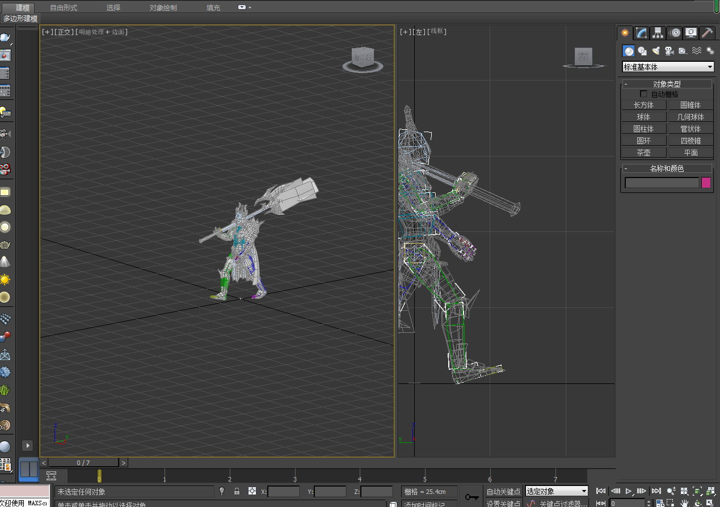Screen dimensions: 720x507
Task: Open the [正交] view label menu
Action: 64,32
